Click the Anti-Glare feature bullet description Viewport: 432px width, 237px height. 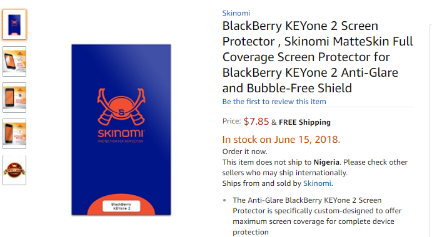tap(317, 216)
